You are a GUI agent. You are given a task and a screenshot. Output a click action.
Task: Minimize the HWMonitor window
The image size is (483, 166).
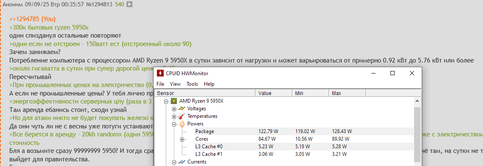[x=373, y=73]
